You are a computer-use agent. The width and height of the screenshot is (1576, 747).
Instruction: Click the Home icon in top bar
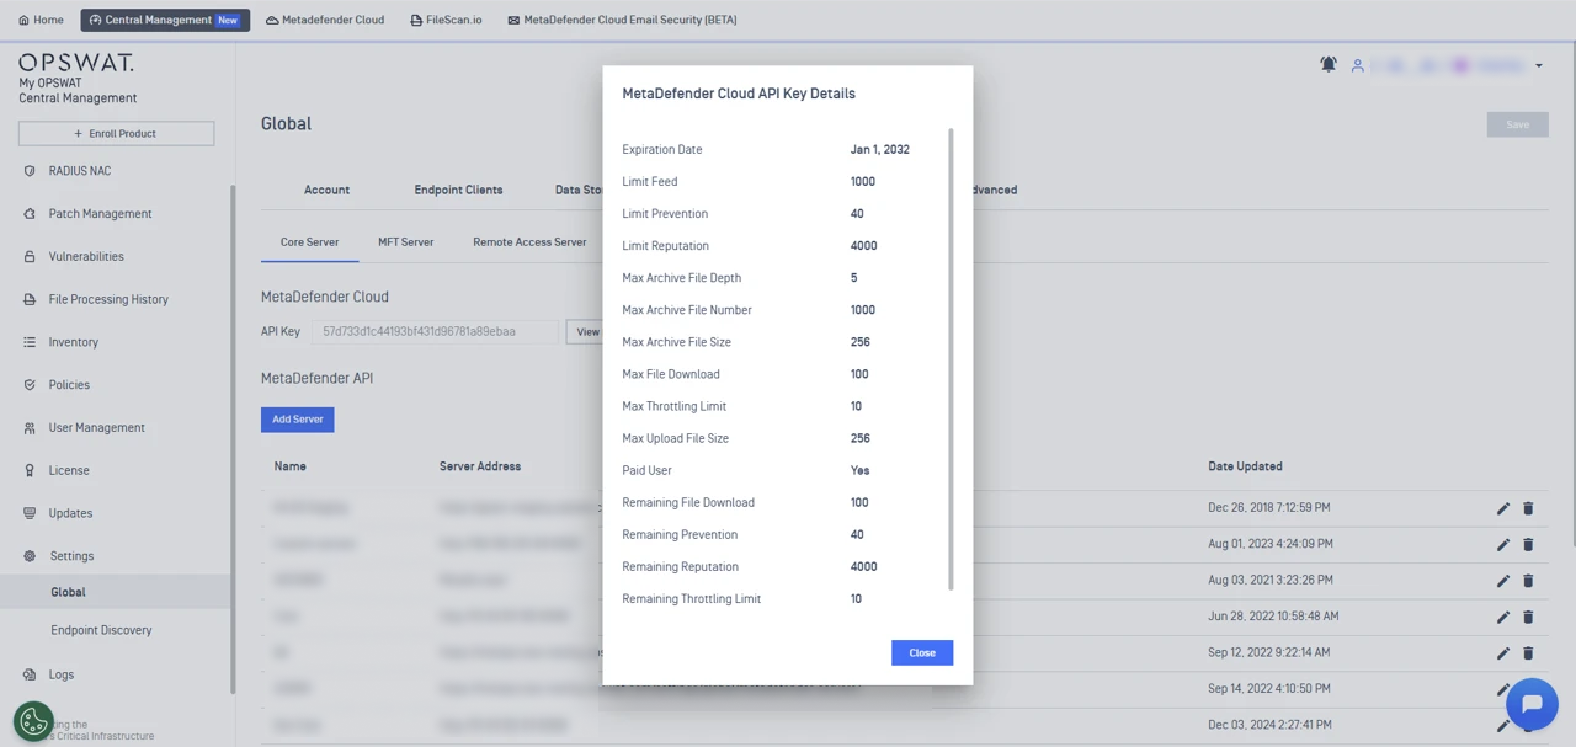(24, 20)
